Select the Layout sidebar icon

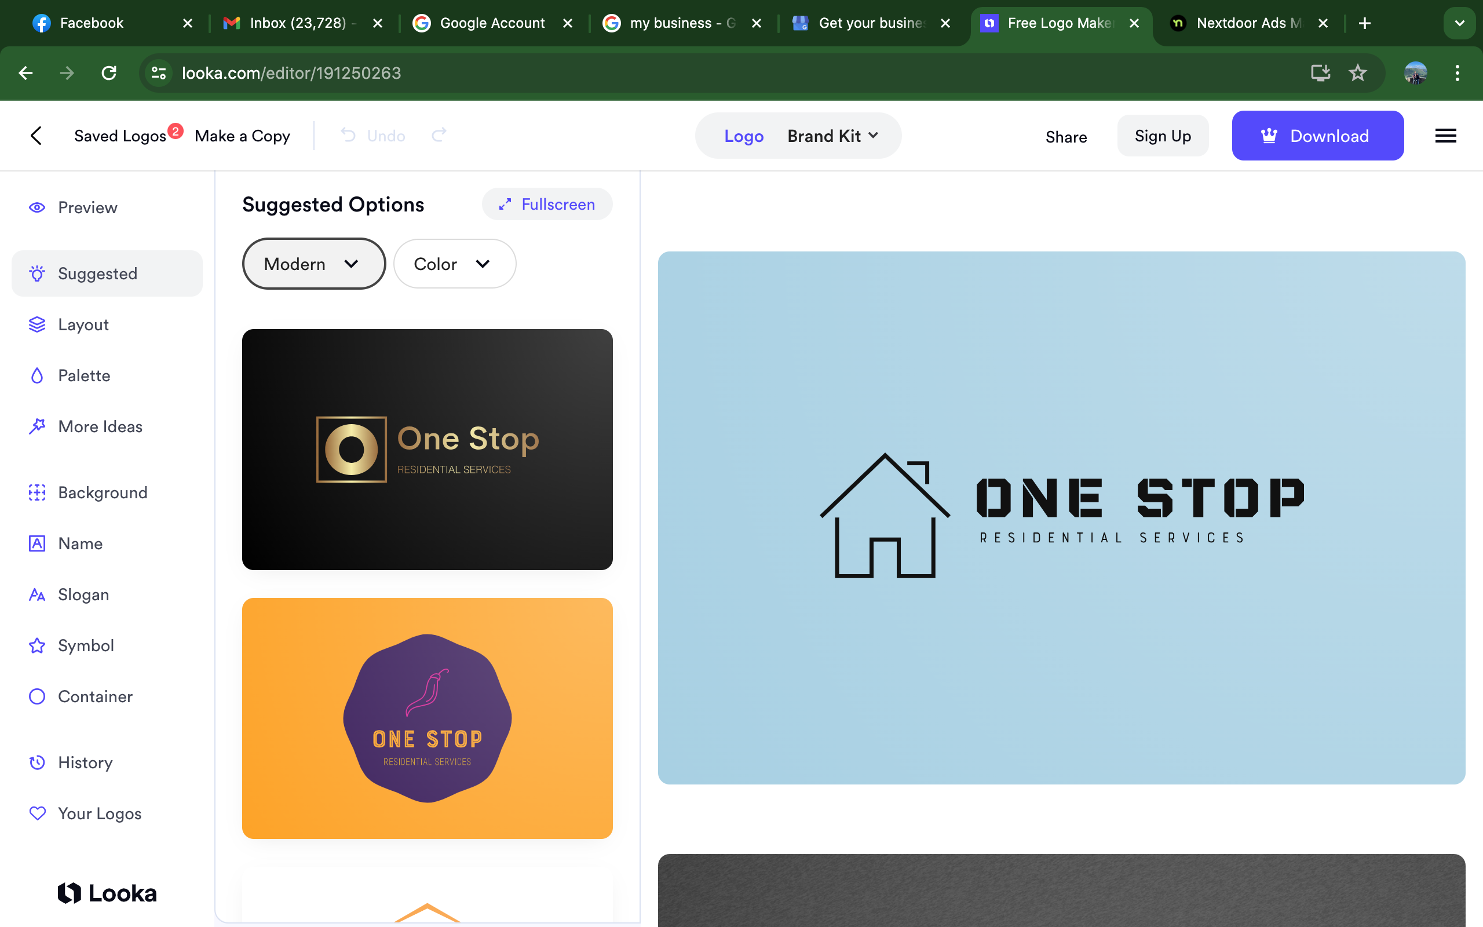pos(36,324)
